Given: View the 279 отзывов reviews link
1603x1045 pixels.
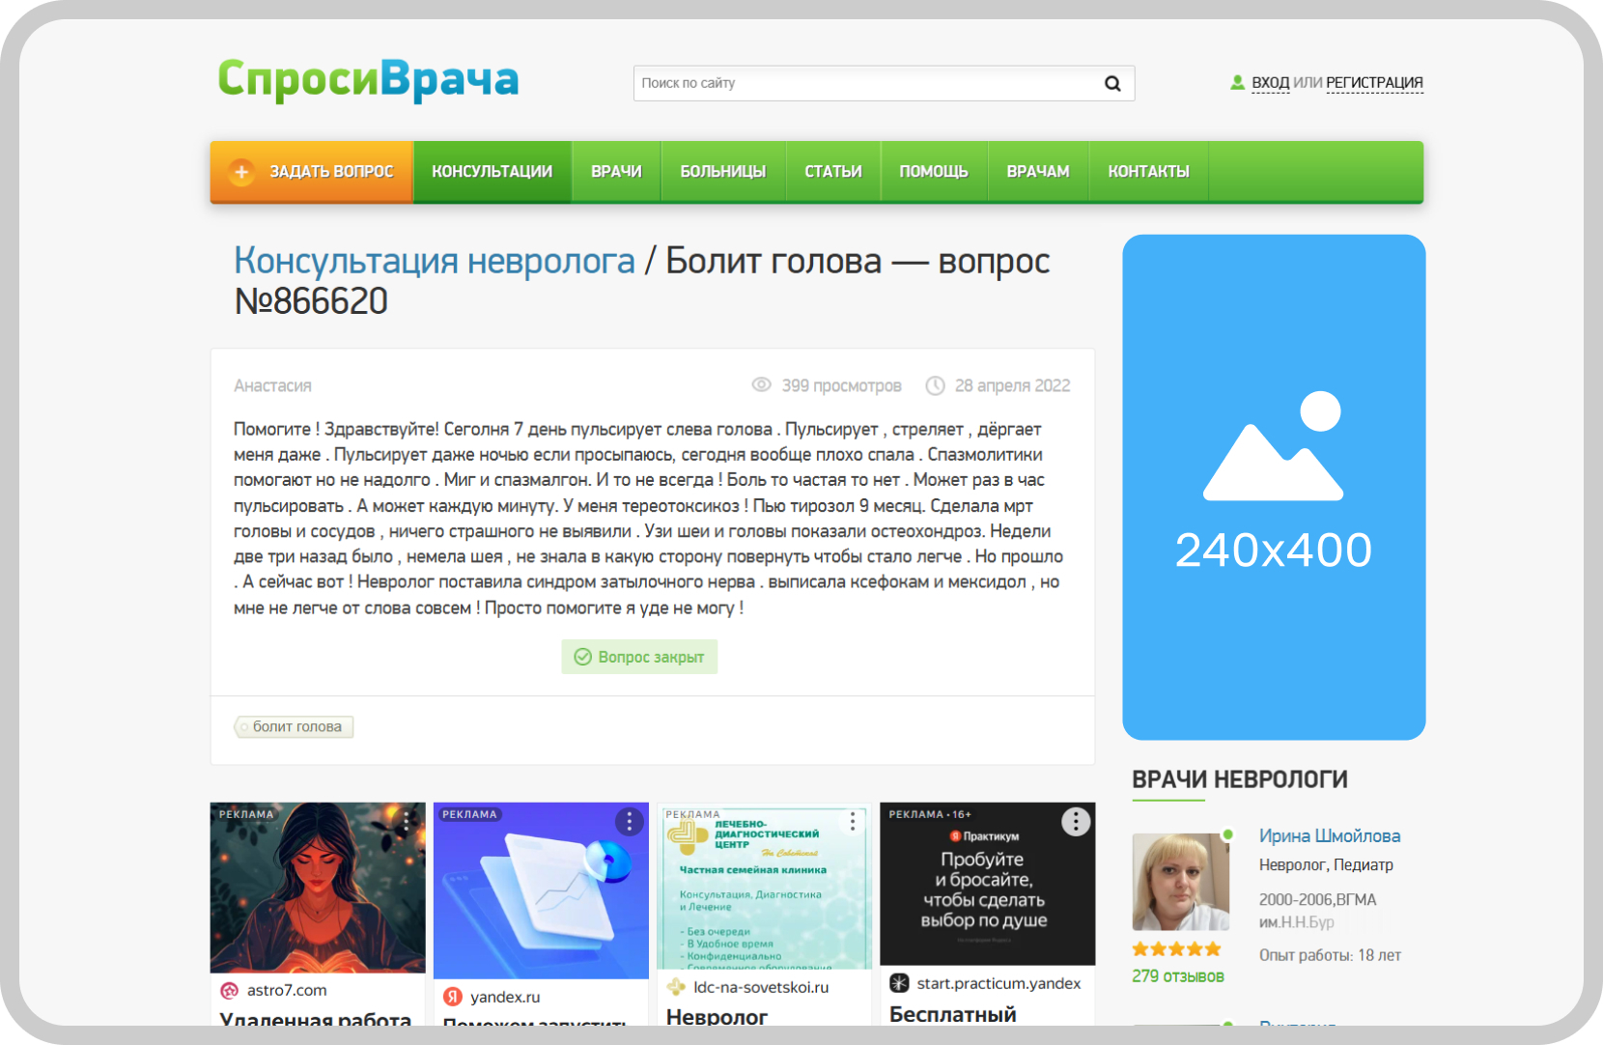Looking at the screenshot, I should tap(1177, 976).
